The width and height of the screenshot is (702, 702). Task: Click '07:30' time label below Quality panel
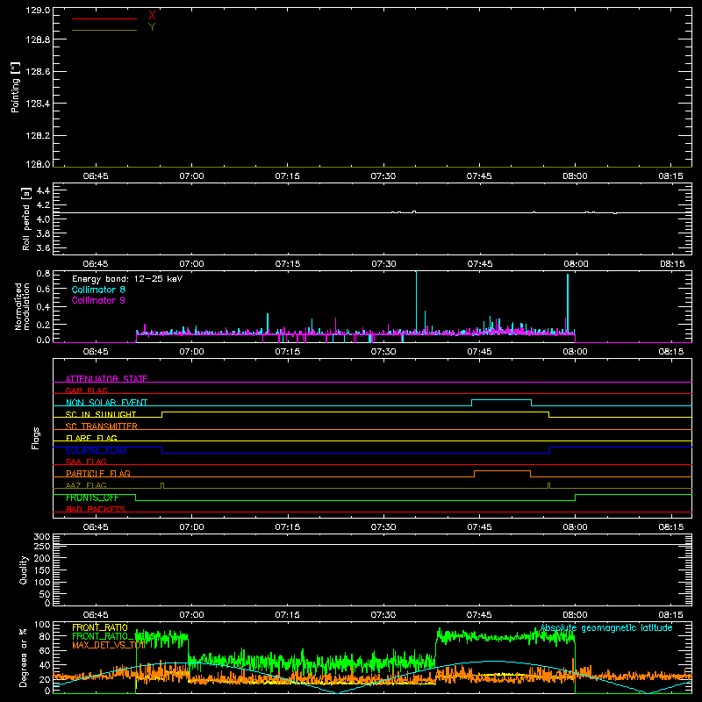[383, 615]
